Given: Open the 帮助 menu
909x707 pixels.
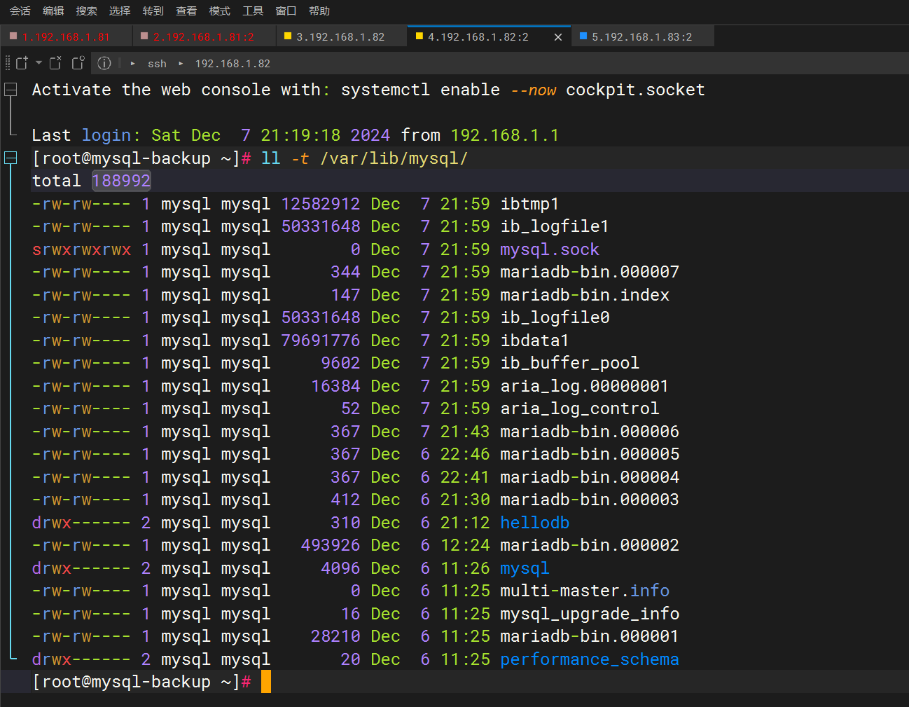Looking at the screenshot, I should pyautogui.click(x=319, y=11).
